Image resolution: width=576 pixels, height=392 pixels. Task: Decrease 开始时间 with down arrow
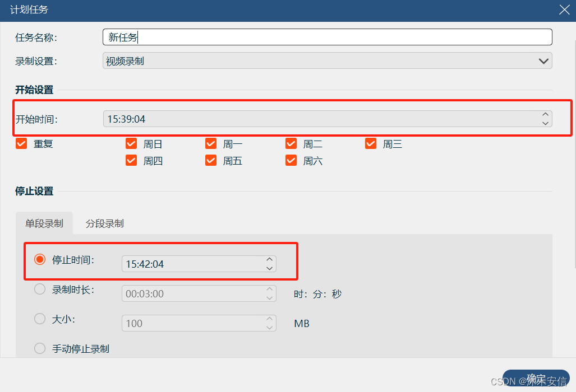point(545,123)
